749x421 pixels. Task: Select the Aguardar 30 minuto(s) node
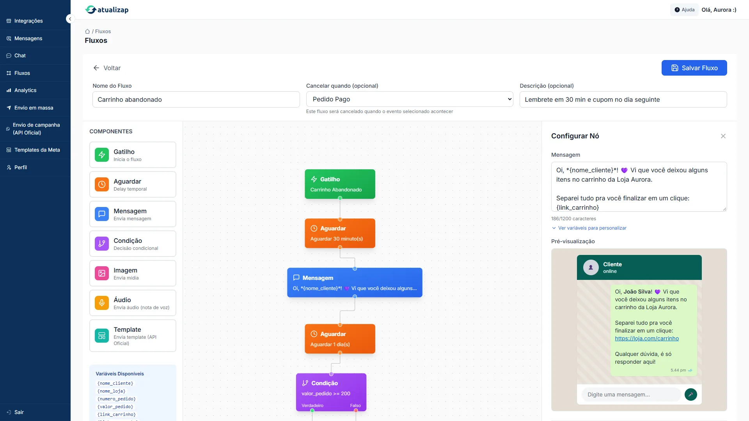(340, 233)
